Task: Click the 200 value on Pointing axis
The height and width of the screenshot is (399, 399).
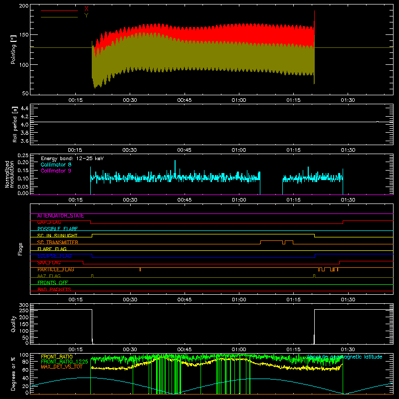Action: (23, 5)
